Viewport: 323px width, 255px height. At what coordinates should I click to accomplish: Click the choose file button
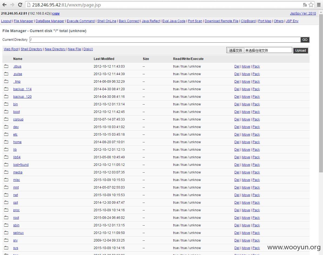236,51
